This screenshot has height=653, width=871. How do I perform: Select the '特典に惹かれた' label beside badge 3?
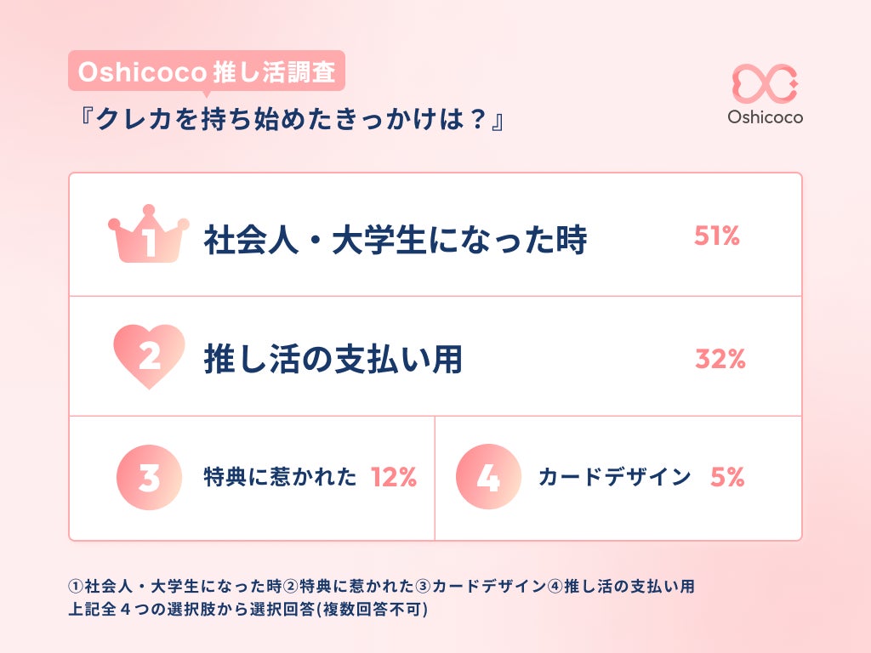click(280, 478)
